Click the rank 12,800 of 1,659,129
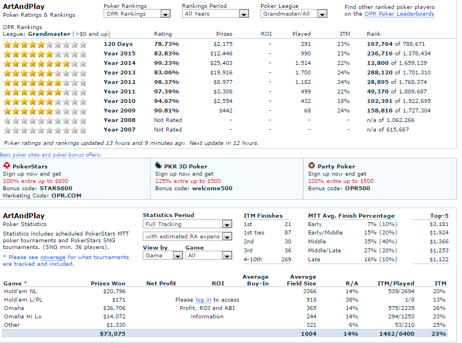 click(x=396, y=63)
